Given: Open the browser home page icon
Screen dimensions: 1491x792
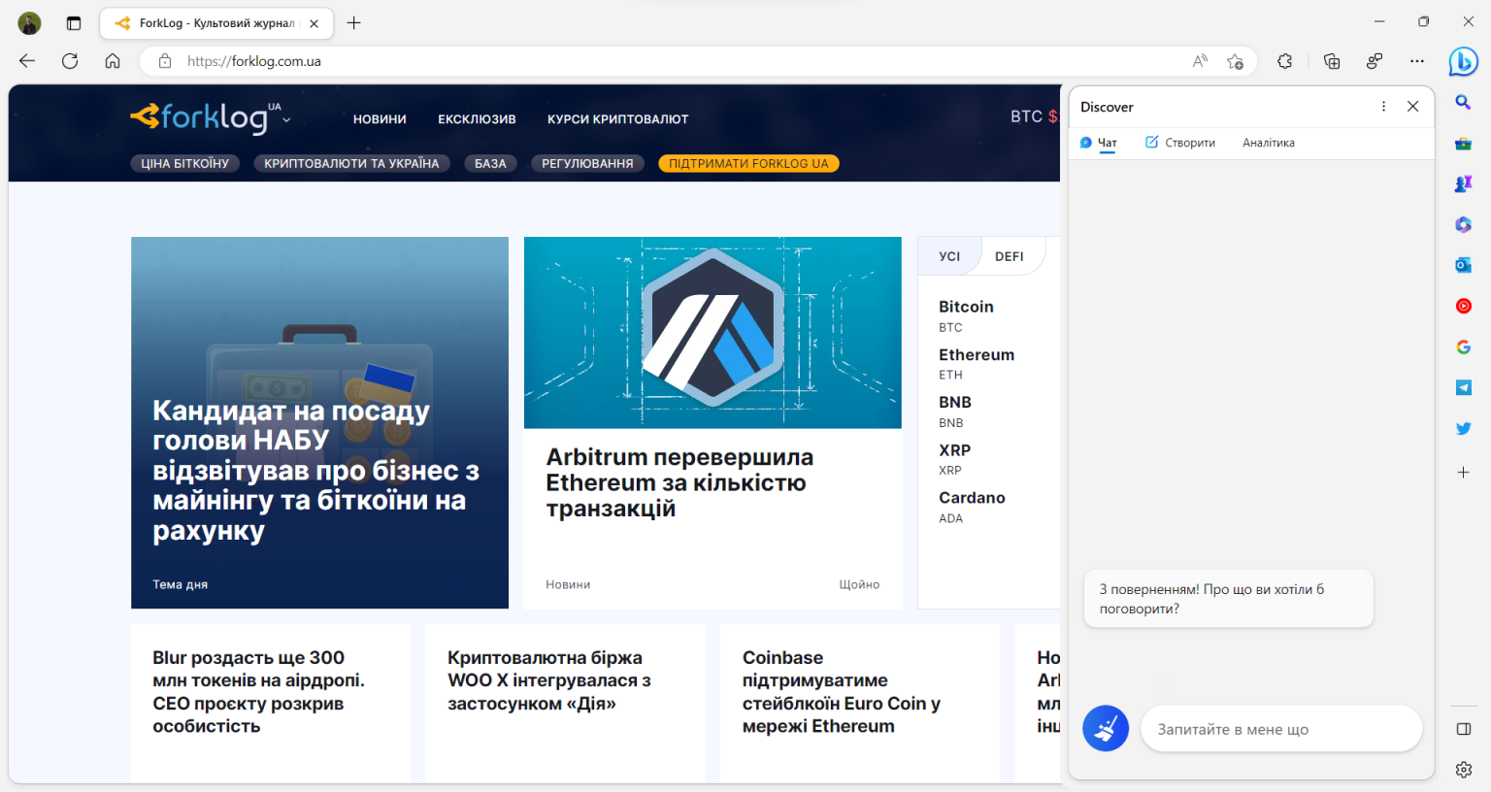Looking at the screenshot, I should (113, 61).
